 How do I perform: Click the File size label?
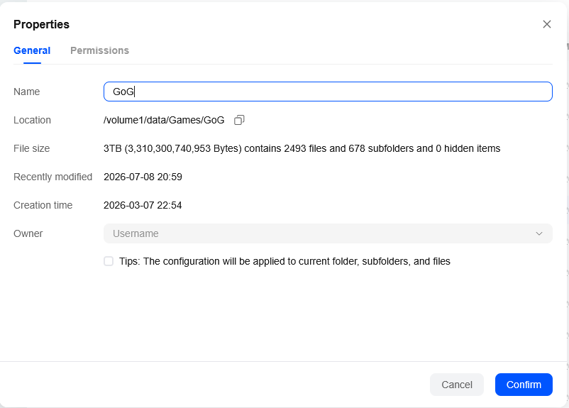coord(31,148)
